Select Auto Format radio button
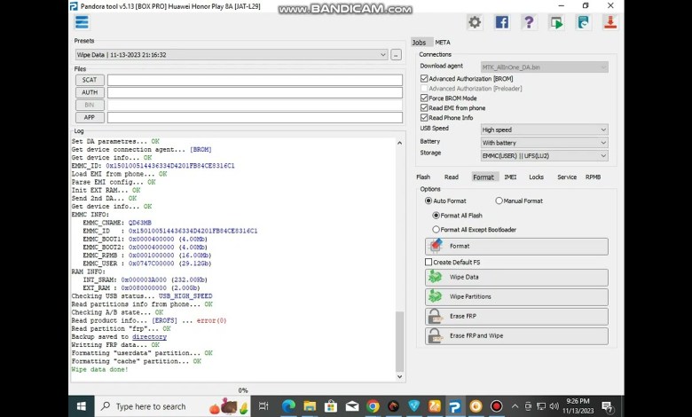The width and height of the screenshot is (692, 417). pos(429,201)
